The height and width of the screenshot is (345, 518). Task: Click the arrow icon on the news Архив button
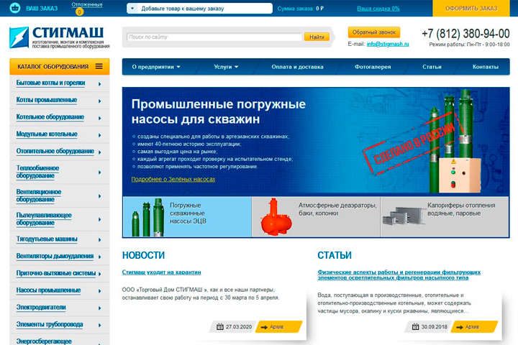pos(264,327)
